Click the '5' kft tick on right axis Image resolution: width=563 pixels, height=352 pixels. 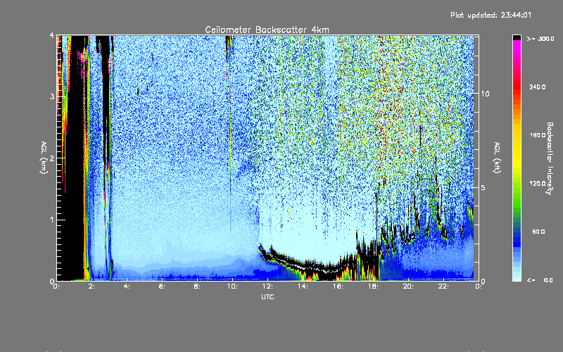pos(483,187)
